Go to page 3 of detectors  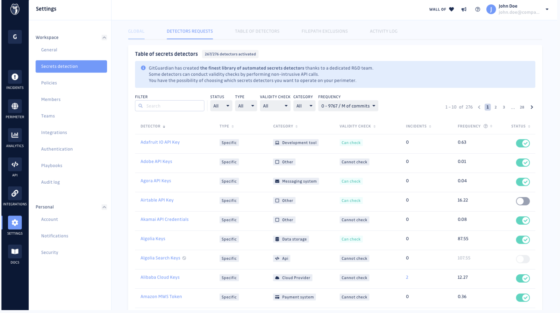(504, 107)
